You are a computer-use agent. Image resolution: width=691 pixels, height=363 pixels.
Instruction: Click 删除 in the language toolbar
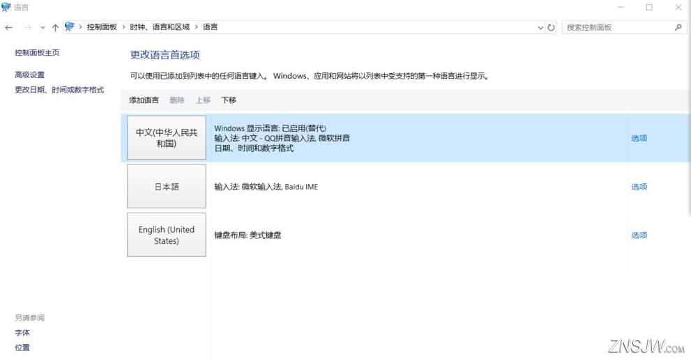tap(177, 100)
